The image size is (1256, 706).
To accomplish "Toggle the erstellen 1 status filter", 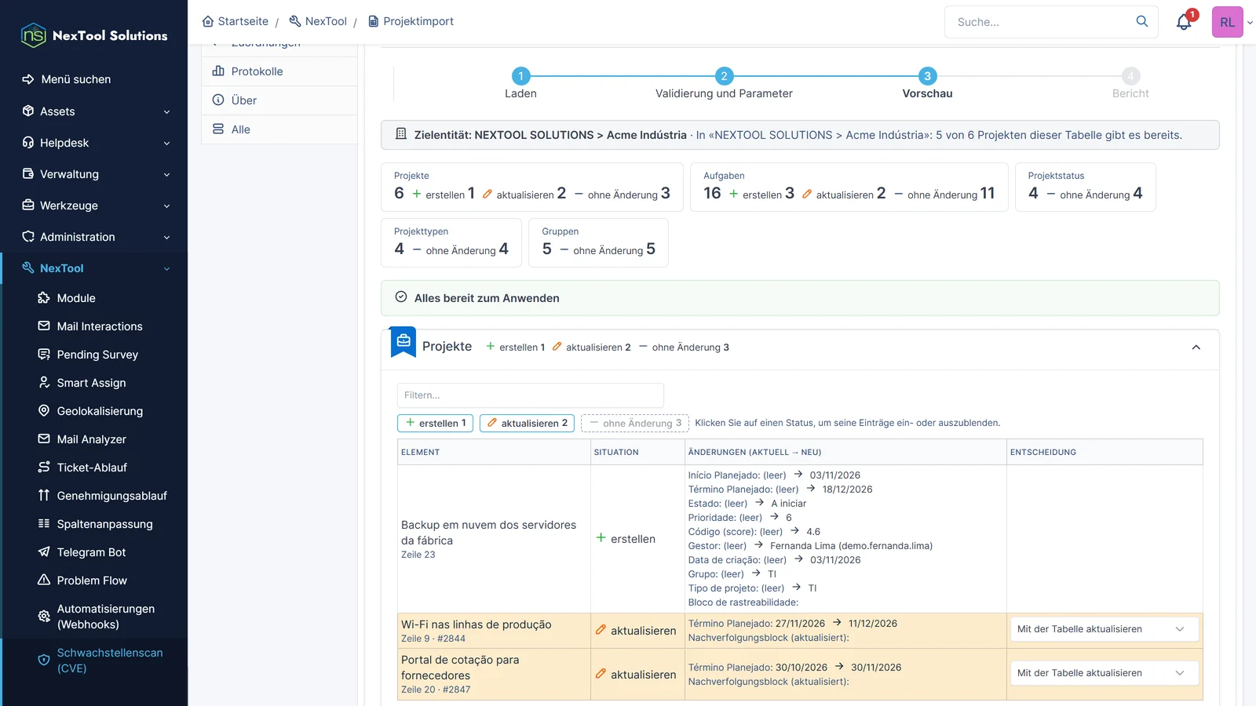I will [x=435, y=423].
